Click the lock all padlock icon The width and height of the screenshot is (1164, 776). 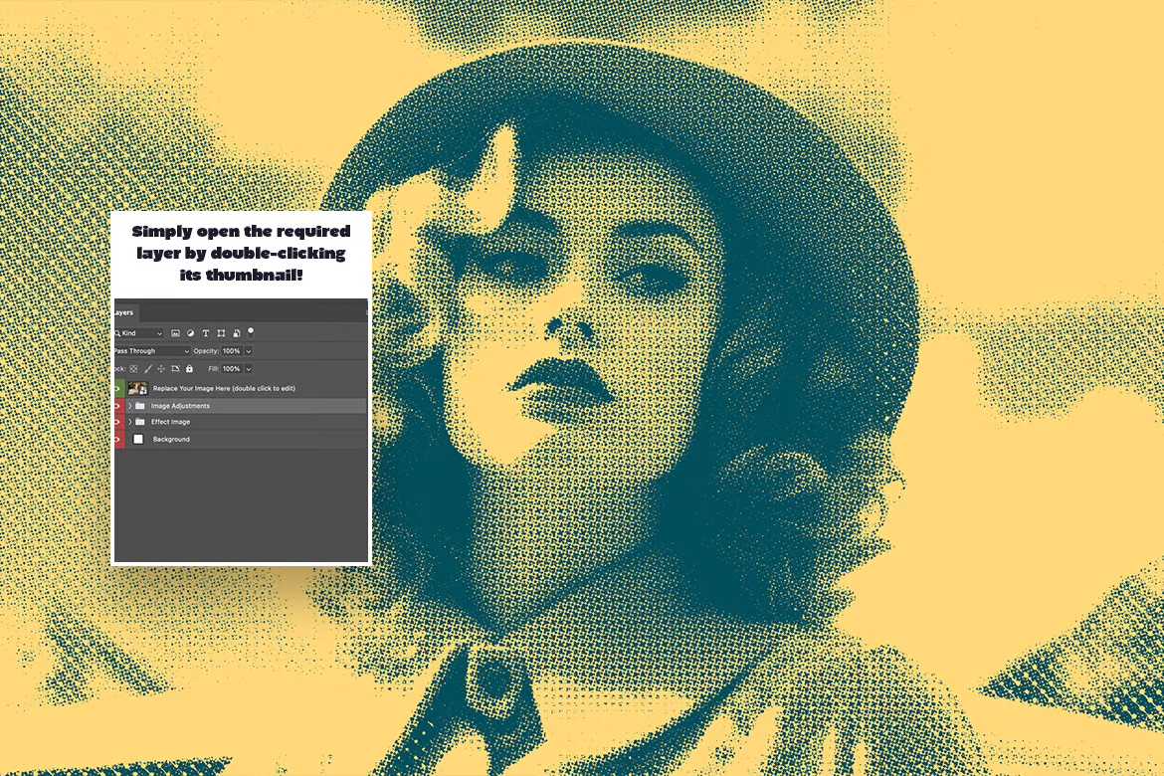189,369
